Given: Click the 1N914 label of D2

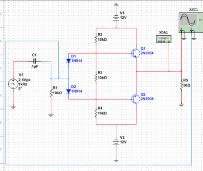Looking at the screenshot, I should click(77, 91).
